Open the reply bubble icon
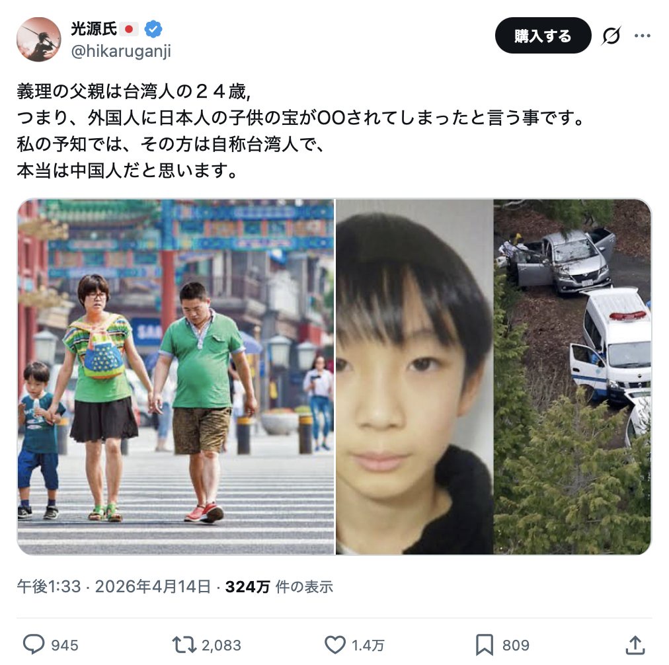This screenshot has height=665, width=669. (x=34, y=645)
